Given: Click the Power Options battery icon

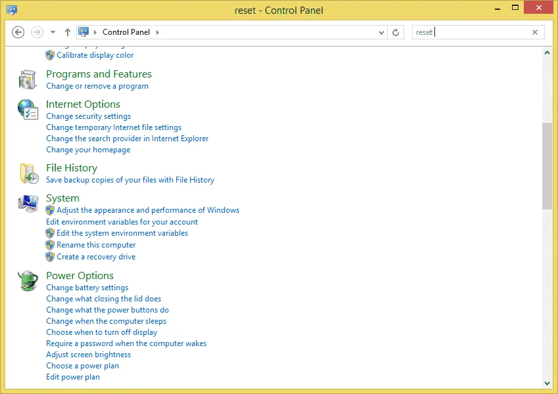Looking at the screenshot, I should click(x=28, y=281).
